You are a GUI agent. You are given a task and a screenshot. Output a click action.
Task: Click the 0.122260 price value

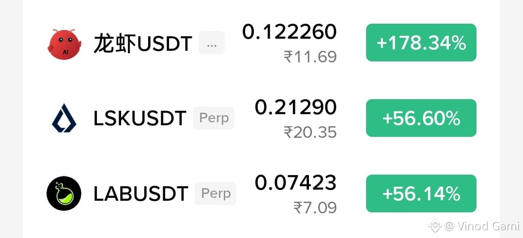(290, 32)
